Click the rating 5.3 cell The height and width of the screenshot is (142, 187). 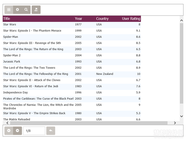138,113
